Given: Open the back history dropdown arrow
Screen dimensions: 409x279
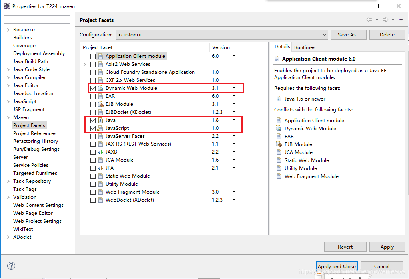Looking at the screenshot, I should pyautogui.click(x=377, y=20).
